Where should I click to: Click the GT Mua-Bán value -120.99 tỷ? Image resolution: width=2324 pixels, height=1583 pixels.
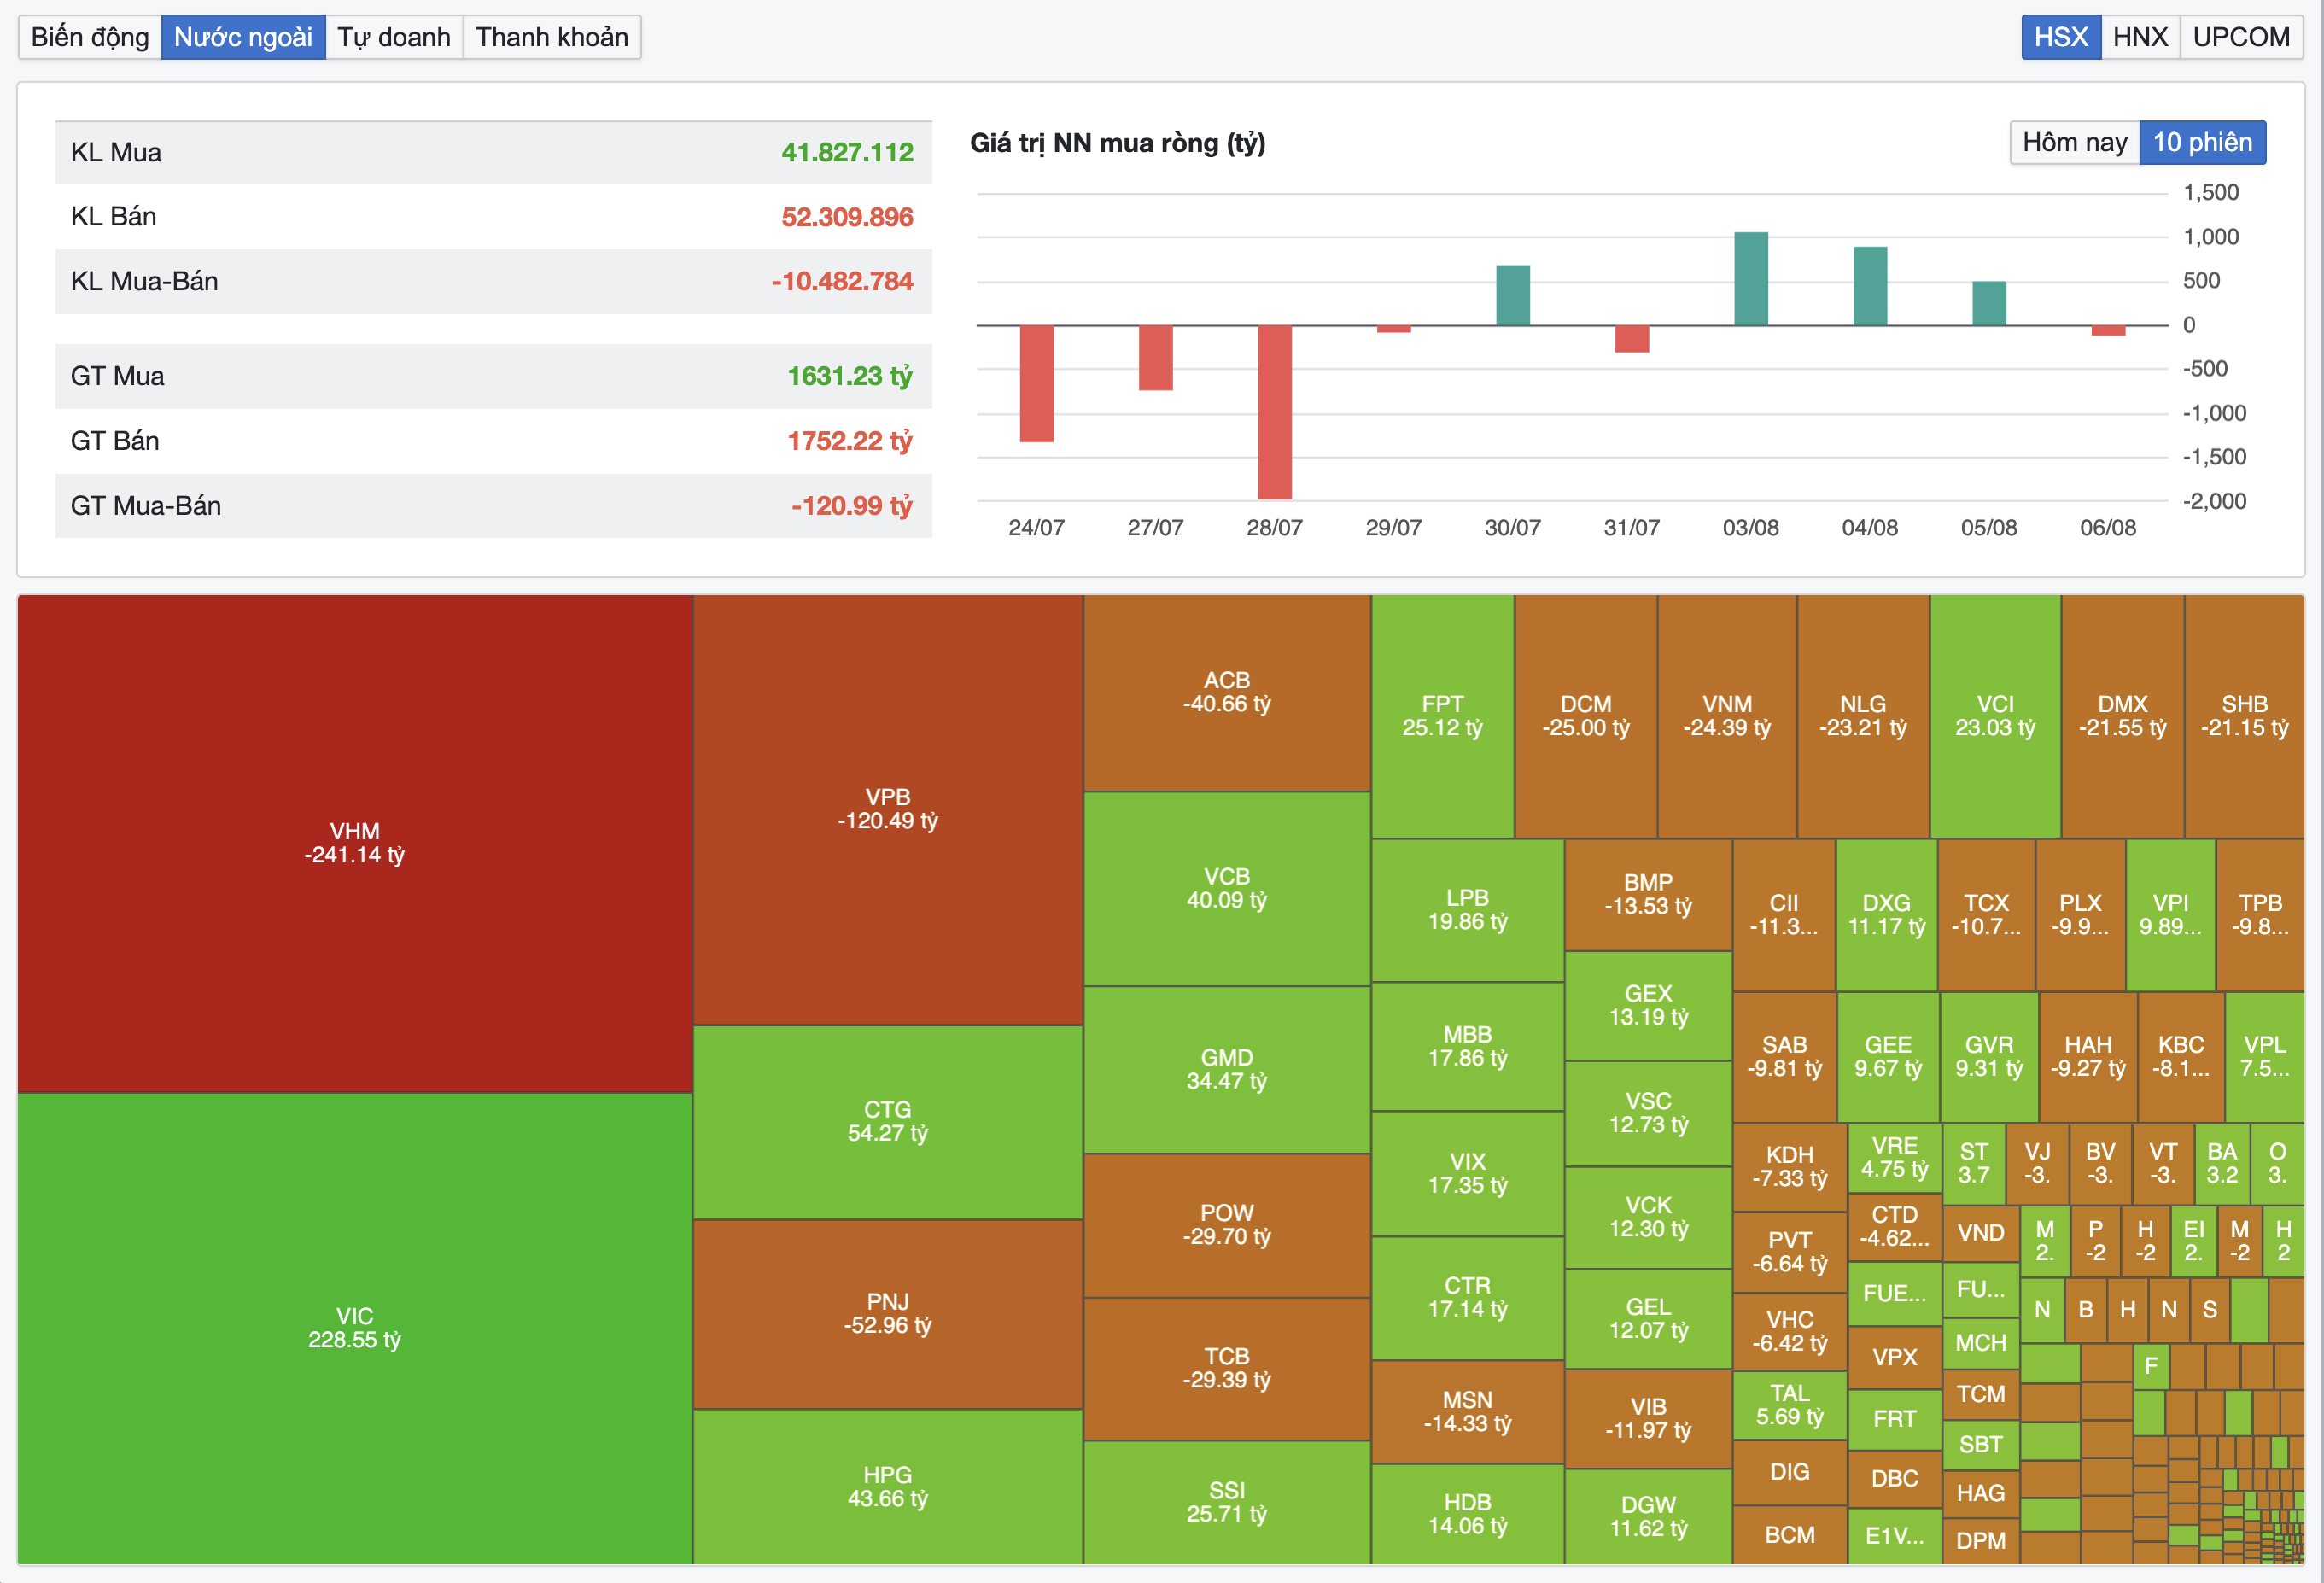click(x=851, y=506)
